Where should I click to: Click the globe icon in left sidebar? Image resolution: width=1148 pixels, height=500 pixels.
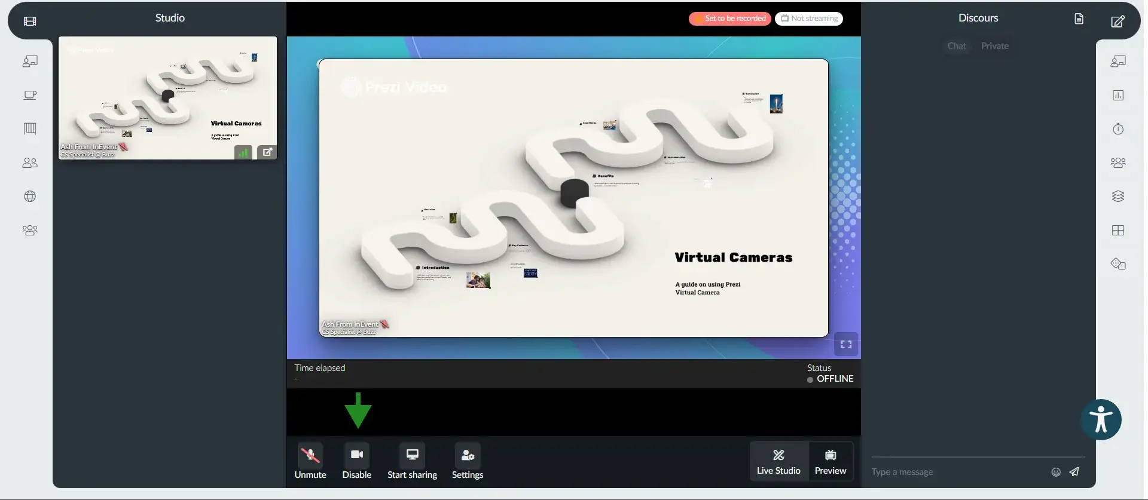click(30, 197)
